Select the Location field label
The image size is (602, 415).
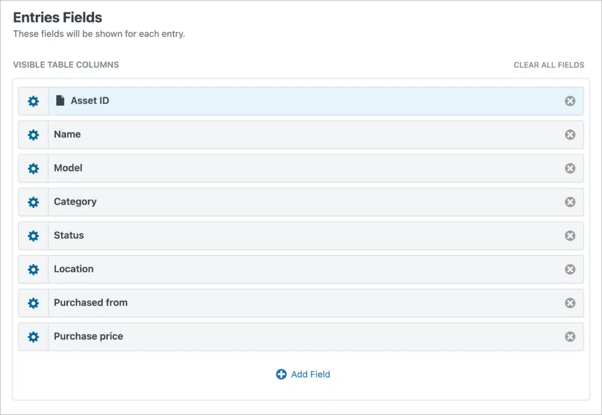(73, 269)
